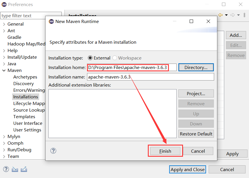
Task: Open the view menu three-dots icon
Action: (244, 15)
